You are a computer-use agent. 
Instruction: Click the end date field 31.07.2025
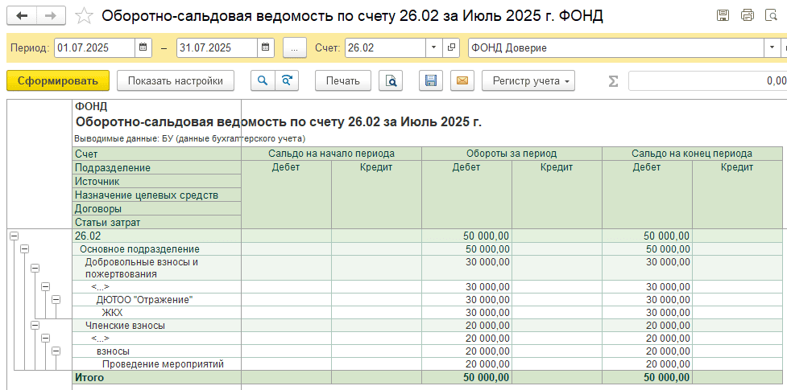pyautogui.click(x=216, y=48)
